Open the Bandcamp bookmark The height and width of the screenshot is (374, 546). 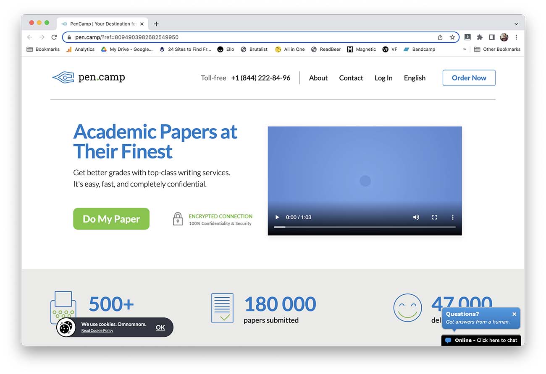pyautogui.click(x=419, y=49)
